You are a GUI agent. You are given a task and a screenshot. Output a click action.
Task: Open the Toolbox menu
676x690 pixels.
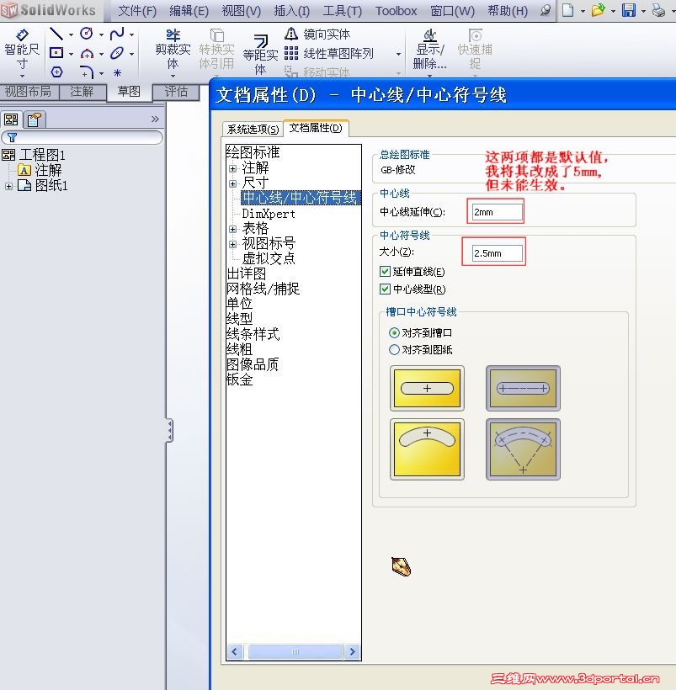(396, 11)
